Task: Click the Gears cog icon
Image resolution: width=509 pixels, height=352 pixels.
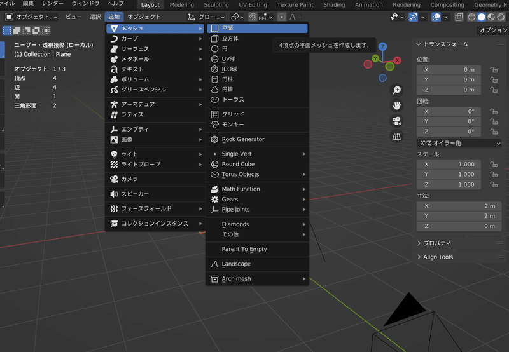Action: pos(214,200)
